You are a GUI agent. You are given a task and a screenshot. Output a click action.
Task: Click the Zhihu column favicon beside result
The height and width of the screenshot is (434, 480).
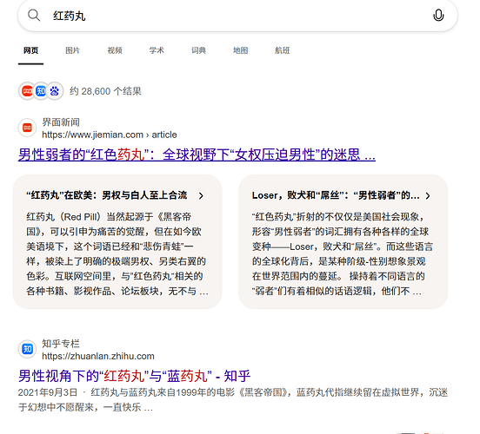[27, 349]
